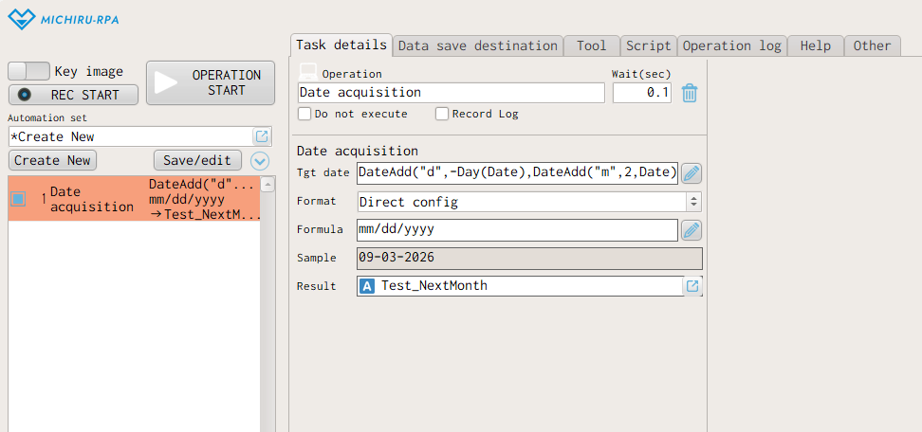Screen dimensions: 922x432
Task: Switch to the Data save destination tab
Action: (x=477, y=45)
